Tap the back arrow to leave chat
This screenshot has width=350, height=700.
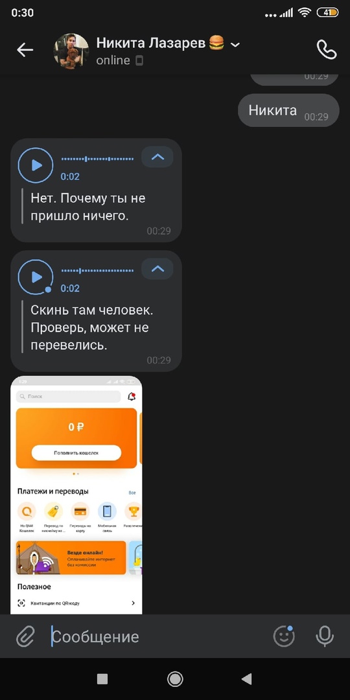tap(25, 50)
